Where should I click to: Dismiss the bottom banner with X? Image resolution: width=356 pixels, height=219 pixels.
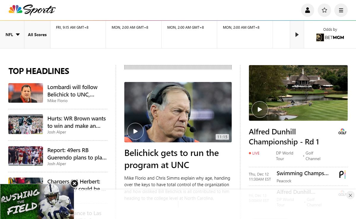350,195
